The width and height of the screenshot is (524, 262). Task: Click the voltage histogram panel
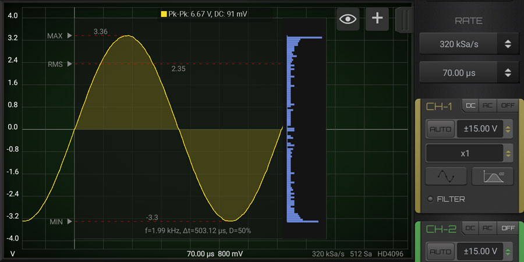303,128
